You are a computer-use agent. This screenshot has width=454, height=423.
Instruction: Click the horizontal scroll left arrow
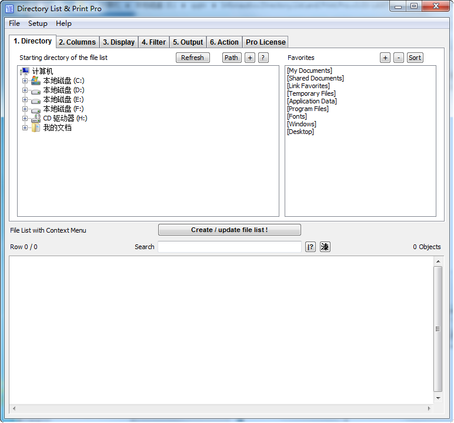(x=14, y=408)
